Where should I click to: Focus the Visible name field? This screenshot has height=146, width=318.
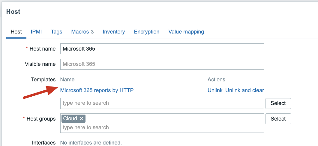pyautogui.click(x=162, y=64)
